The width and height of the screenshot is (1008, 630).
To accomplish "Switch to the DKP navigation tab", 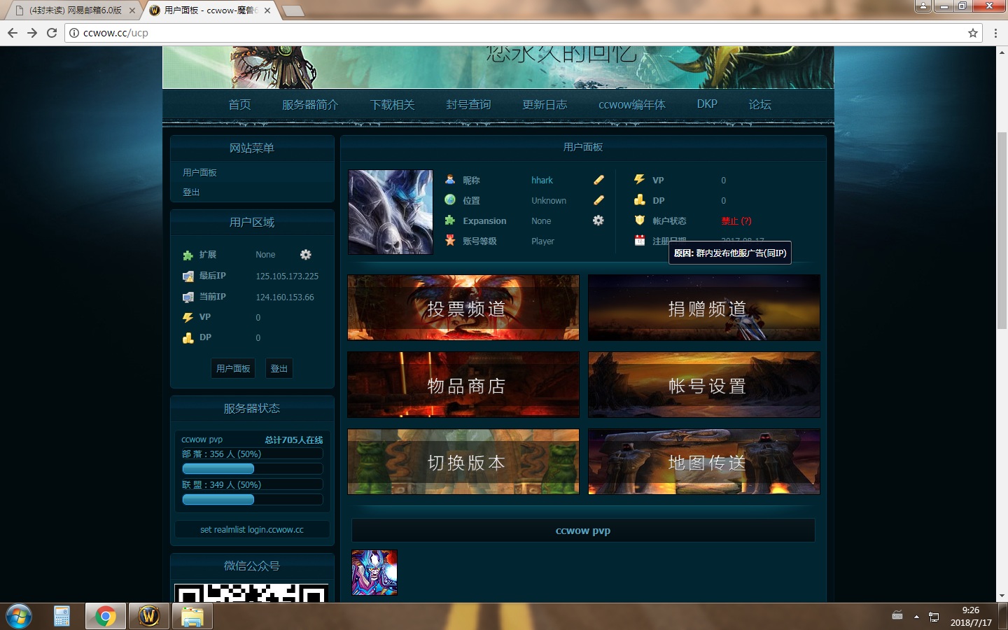I will [706, 104].
